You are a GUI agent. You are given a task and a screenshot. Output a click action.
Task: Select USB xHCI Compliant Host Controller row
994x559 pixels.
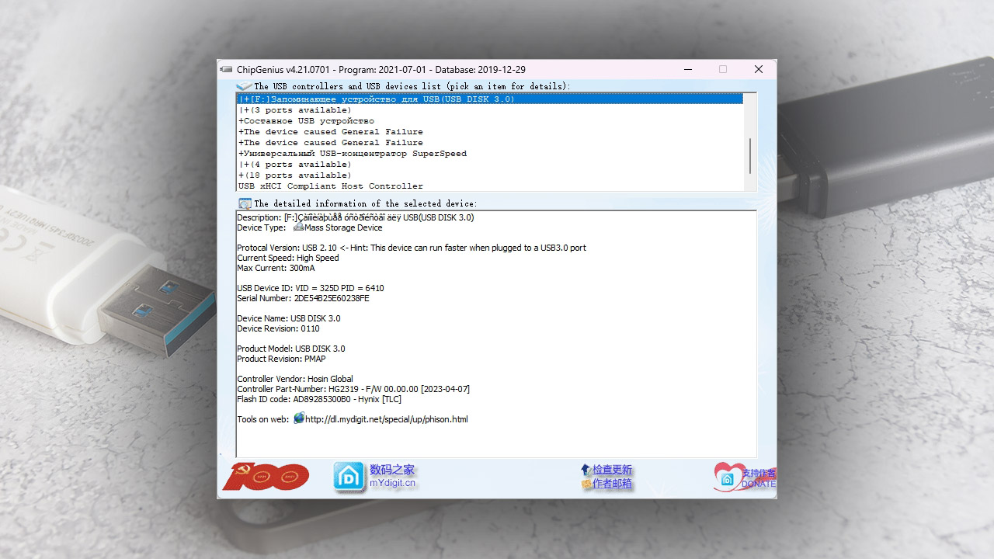(490, 186)
